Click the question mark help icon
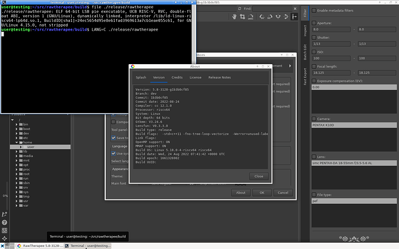 click(x=4, y=222)
